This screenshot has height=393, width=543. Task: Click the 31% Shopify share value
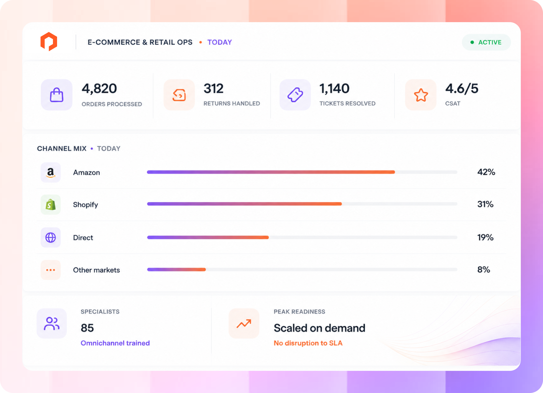click(485, 204)
